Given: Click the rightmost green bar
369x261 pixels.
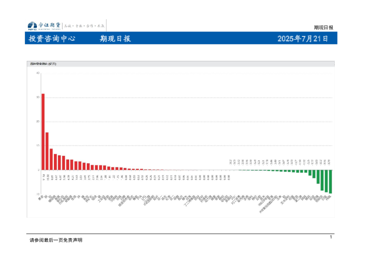Looking at the screenshot, I should tap(330, 181).
